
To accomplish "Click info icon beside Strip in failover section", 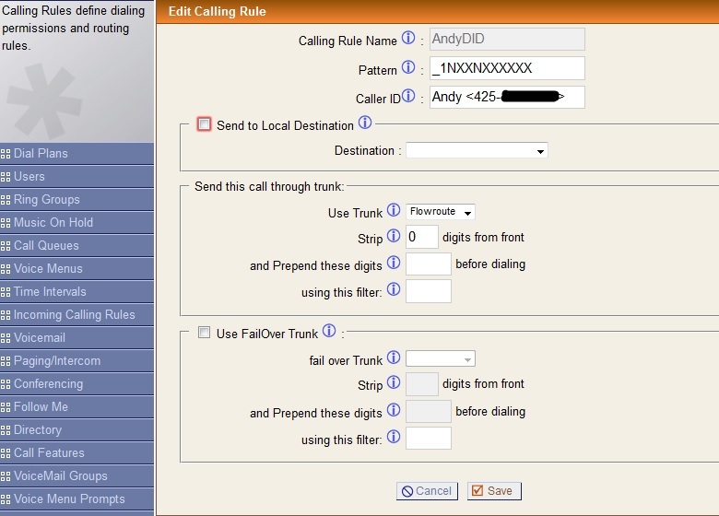I will (x=394, y=382).
